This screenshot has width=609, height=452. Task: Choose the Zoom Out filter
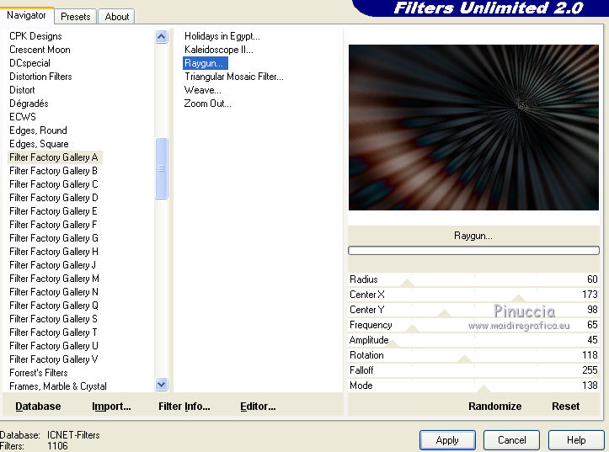(x=207, y=104)
